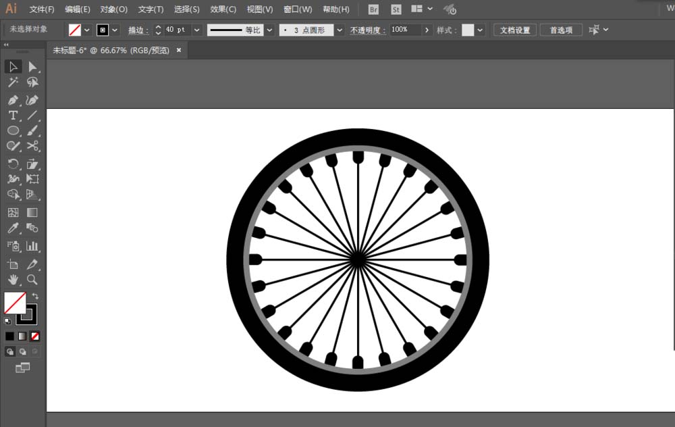
Task: Enable Draw Behind mode
Action: coord(22,351)
